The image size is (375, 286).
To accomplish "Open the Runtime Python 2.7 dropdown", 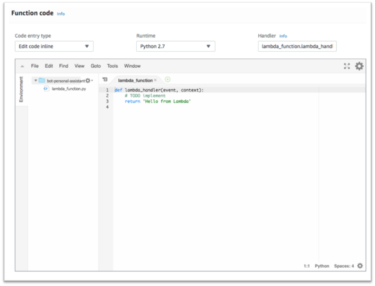I will point(176,46).
